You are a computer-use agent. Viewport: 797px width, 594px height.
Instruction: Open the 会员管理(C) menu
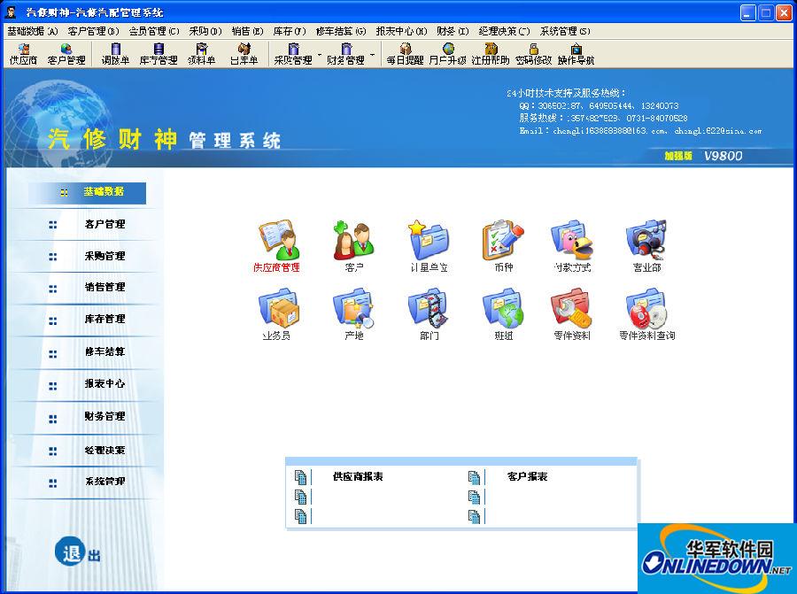[x=154, y=31]
